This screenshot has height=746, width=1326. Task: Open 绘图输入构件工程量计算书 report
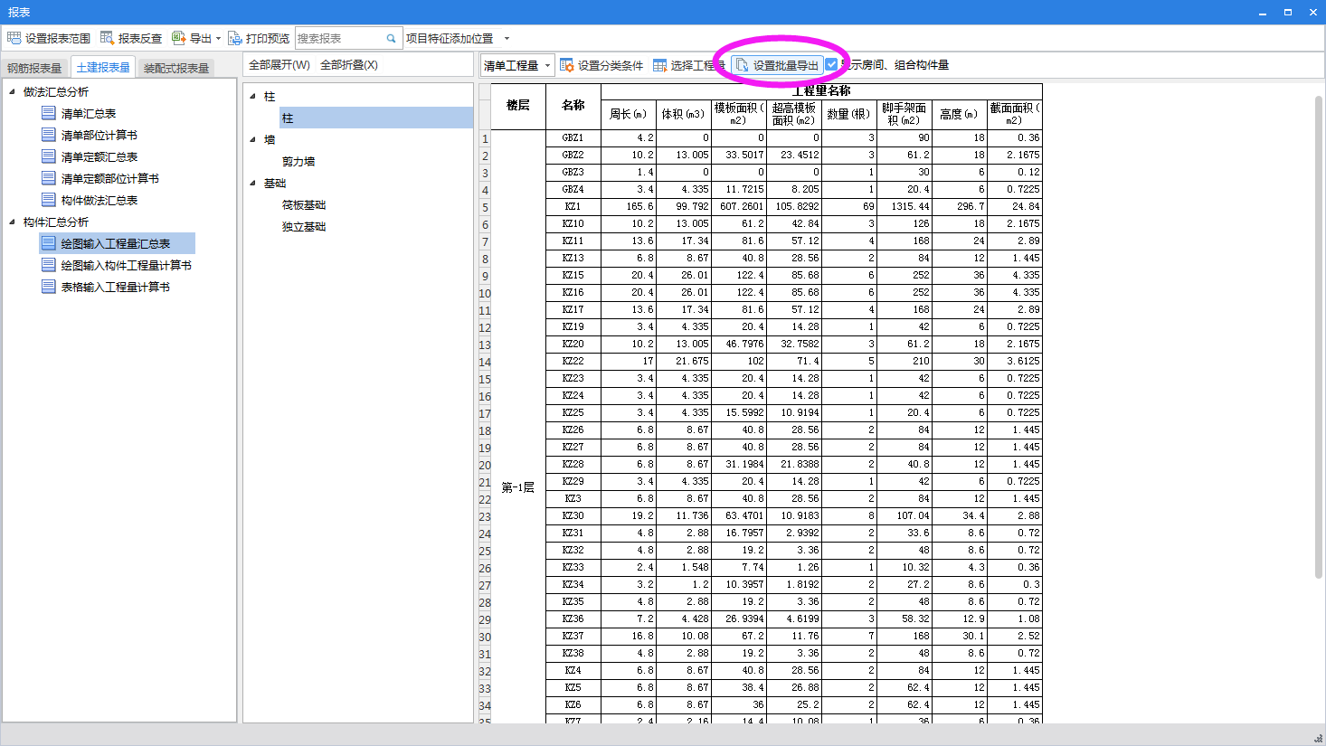(127, 265)
